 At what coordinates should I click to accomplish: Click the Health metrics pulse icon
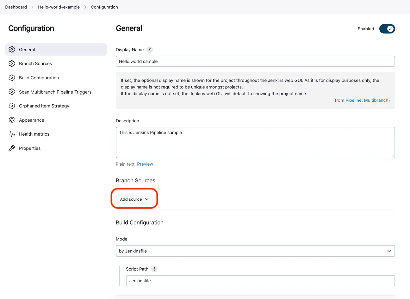pyautogui.click(x=12, y=134)
